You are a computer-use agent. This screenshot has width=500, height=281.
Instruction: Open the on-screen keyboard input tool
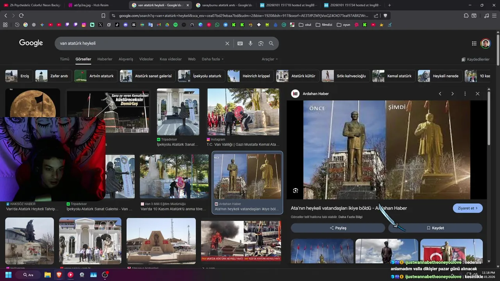click(240, 43)
